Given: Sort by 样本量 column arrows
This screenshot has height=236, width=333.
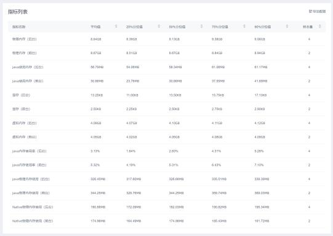Looking at the screenshot, I should click(319, 26).
